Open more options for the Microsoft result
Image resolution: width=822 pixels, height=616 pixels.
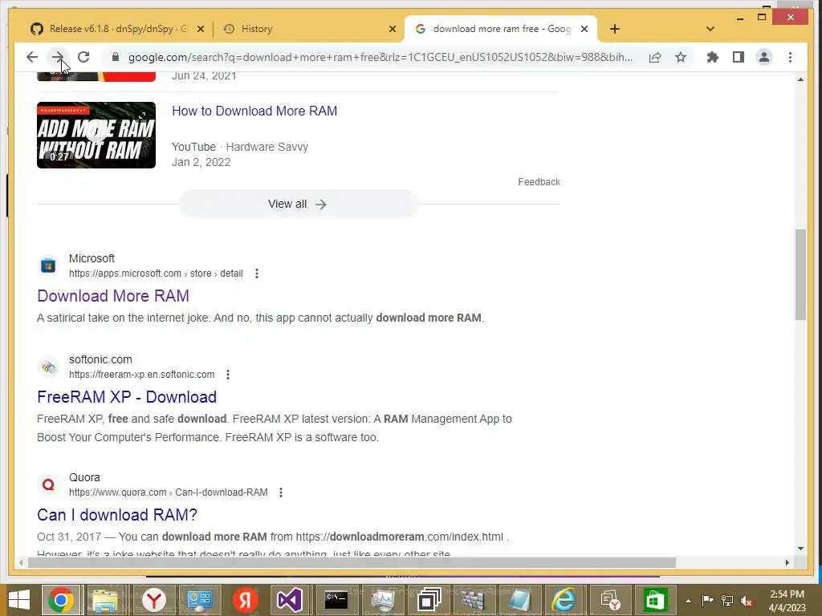pyautogui.click(x=256, y=274)
